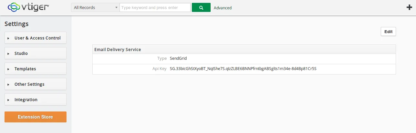Open the Other Settings menu item
Image resolution: width=416 pixels, height=133 pixels.
[x=29, y=84]
